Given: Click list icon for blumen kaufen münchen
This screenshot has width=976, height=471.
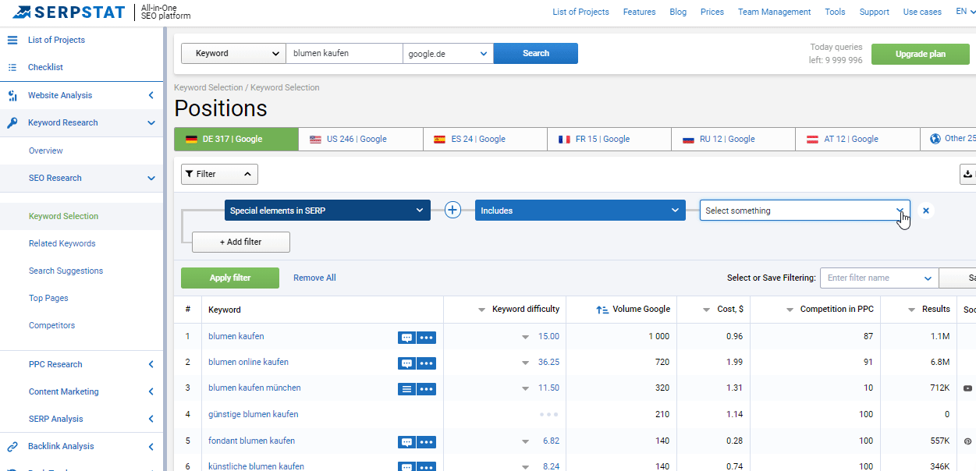Looking at the screenshot, I should [x=406, y=388].
